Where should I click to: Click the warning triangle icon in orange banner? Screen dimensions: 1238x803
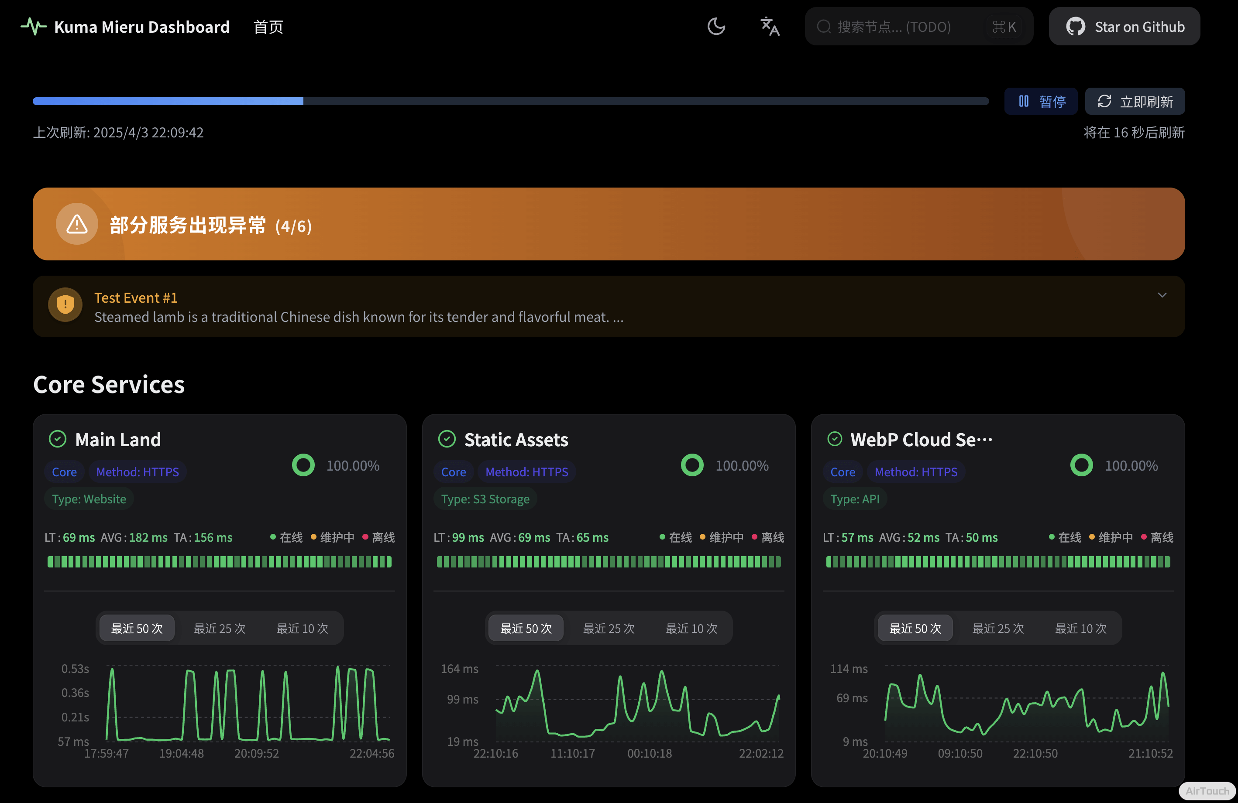(x=77, y=225)
